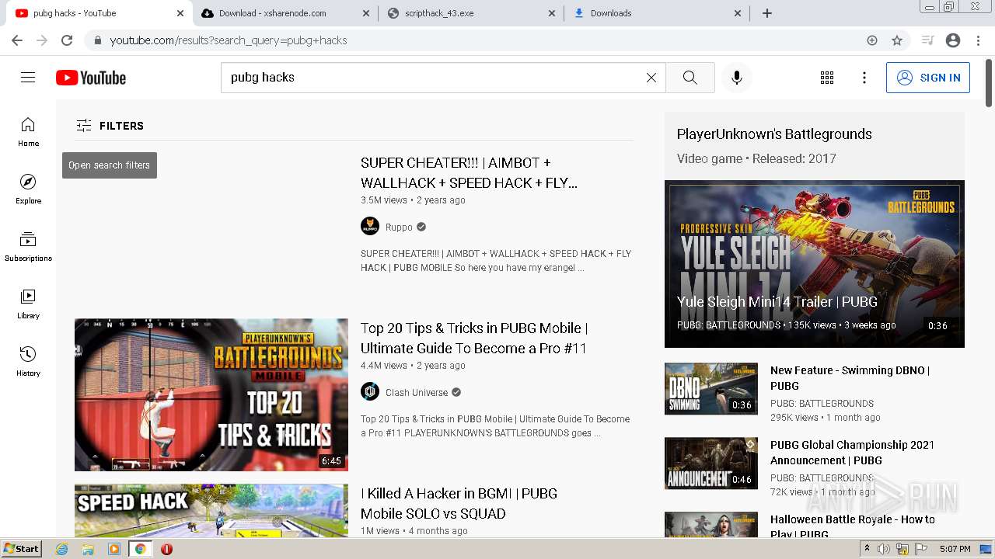Open New Feature - Swimming DBNO video
The height and width of the screenshot is (559, 995).
(850, 378)
